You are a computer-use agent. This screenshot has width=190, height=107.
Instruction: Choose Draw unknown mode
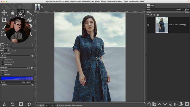(x=3, y=64)
